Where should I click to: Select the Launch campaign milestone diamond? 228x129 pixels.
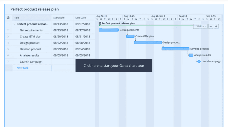tap(199, 61)
